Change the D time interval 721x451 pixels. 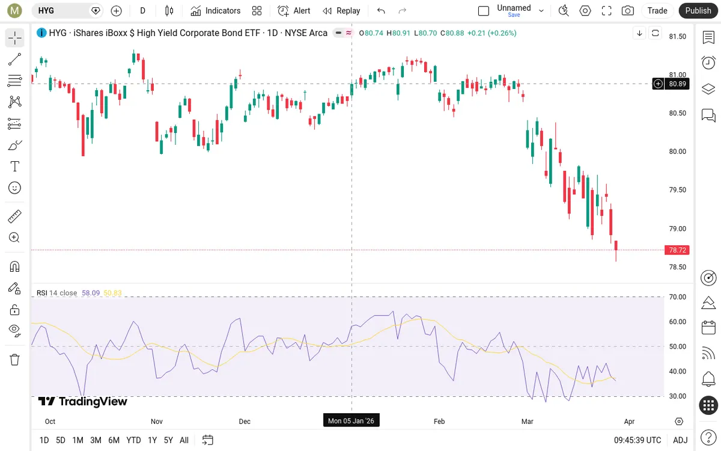pyautogui.click(x=142, y=11)
